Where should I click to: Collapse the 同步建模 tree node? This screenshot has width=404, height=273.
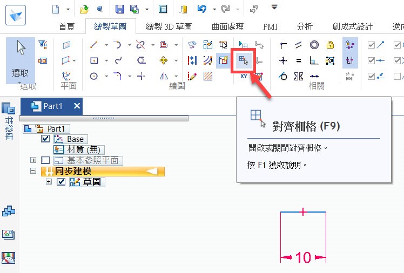click(33, 171)
